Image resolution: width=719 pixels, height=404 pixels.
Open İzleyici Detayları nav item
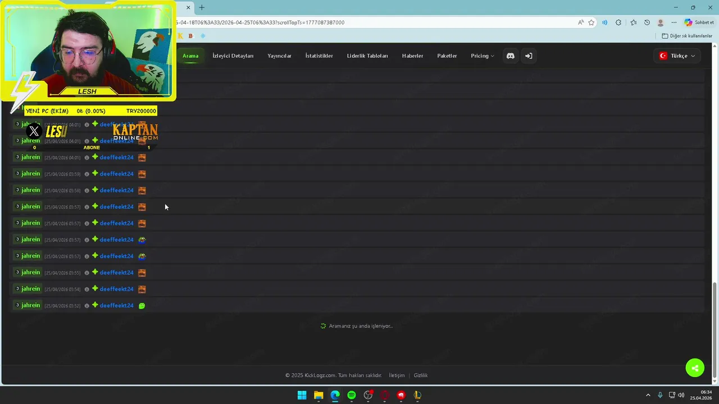(233, 56)
